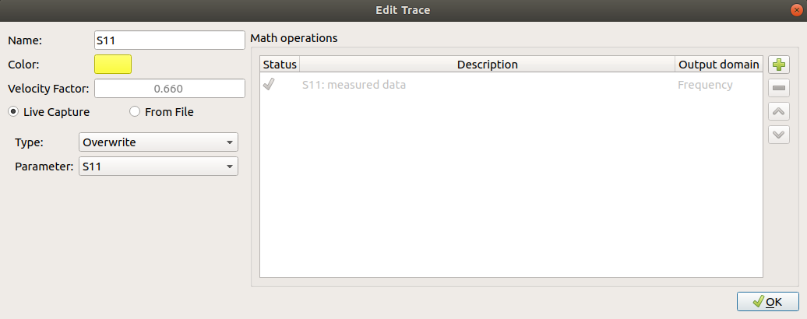
Task: Pick a new trace color from yellow swatch
Action: pos(113,65)
